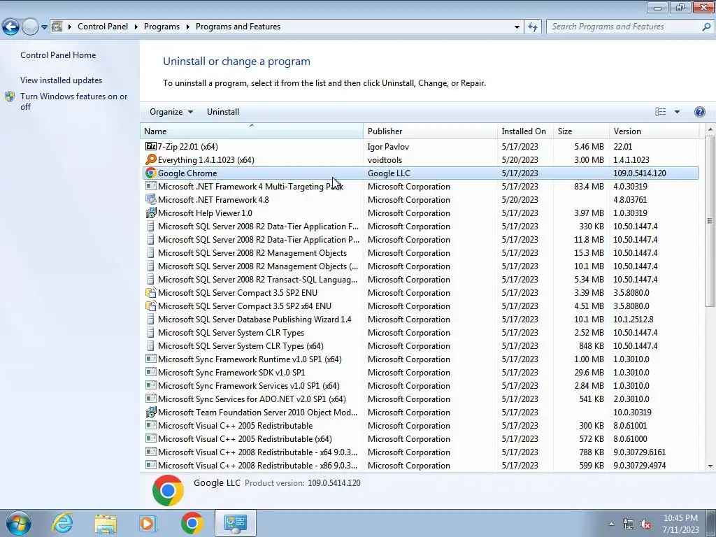Viewport: 716px width, 537px height.
Task: Click the voidtools publisher cell
Action: pos(385,160)
